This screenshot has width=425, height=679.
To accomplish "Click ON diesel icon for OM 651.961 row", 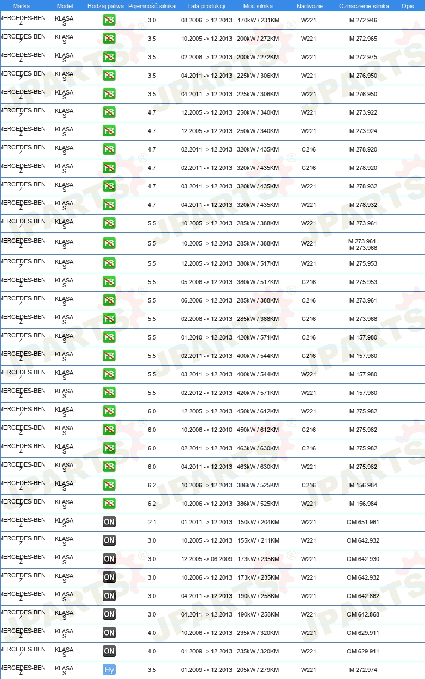I will click(109, 523).
